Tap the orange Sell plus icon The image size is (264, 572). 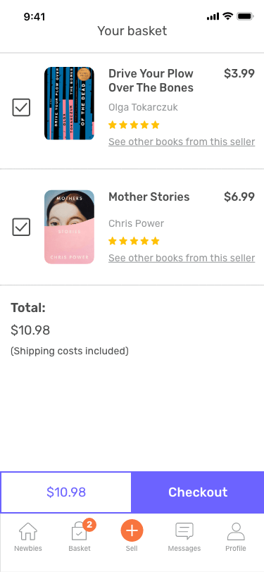132,530
